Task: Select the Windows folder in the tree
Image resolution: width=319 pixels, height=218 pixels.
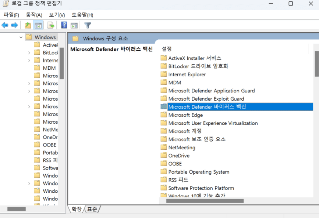Action: (x=45, y=37)
